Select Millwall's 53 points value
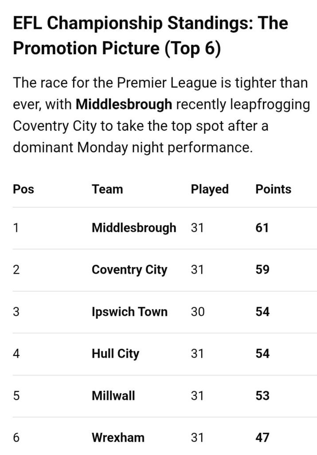 pyautogui.click(x=262, y=395)
